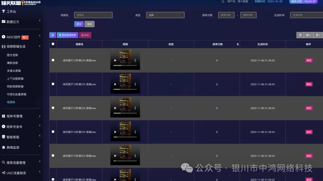The height and width of the screenshot is (181, 323).
Task: Collapse the 视频剪辑生成 chevron
Action: [39, 46]
